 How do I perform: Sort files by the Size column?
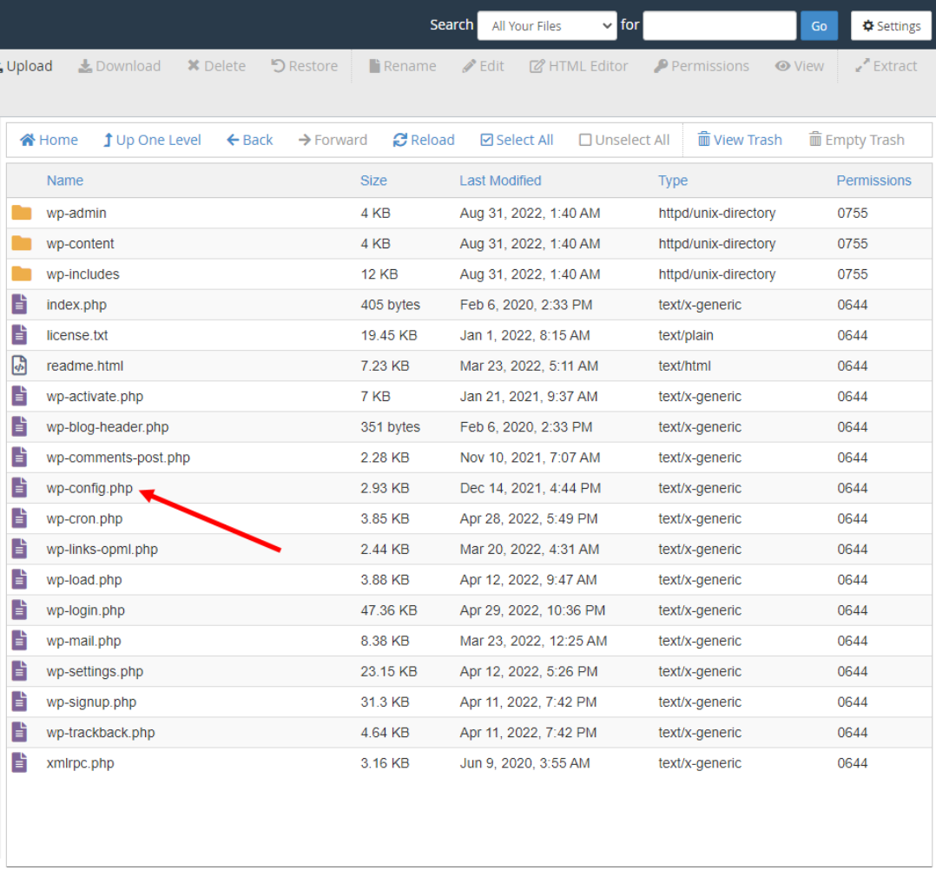(x=373, y=181)
